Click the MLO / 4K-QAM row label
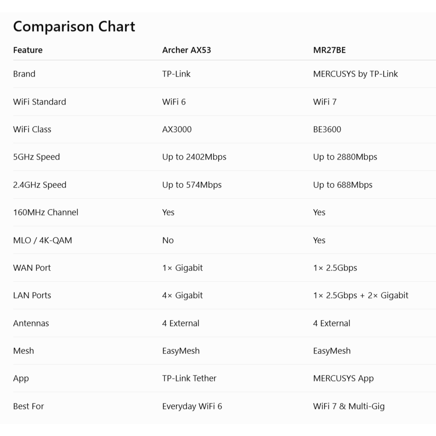The image size is (436, 436). 43,240
